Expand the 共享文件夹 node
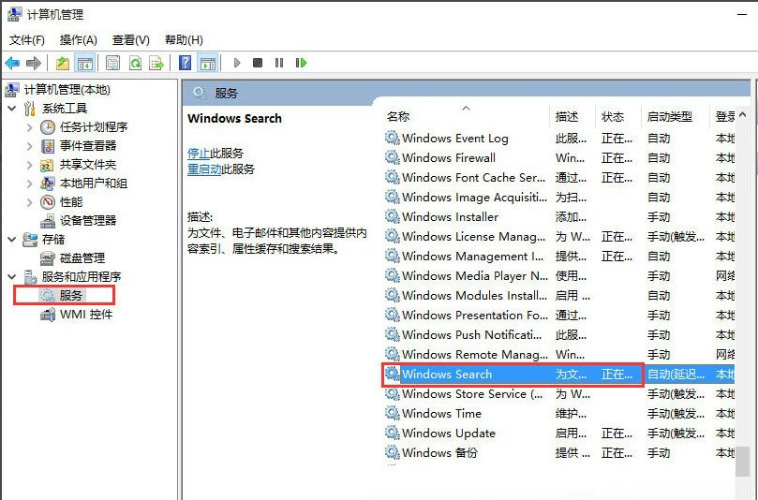The image size is (758, 500). 29,165
